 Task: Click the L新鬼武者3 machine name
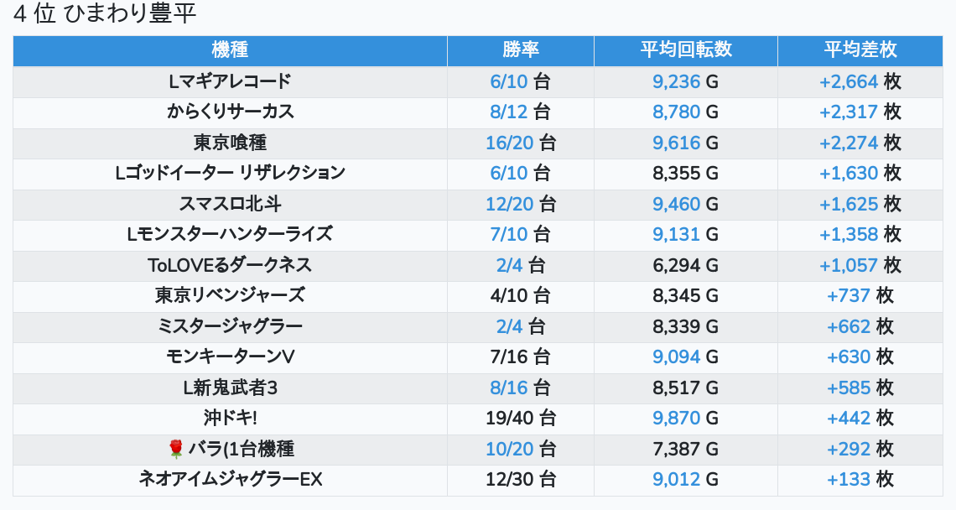tap(230, 388)
